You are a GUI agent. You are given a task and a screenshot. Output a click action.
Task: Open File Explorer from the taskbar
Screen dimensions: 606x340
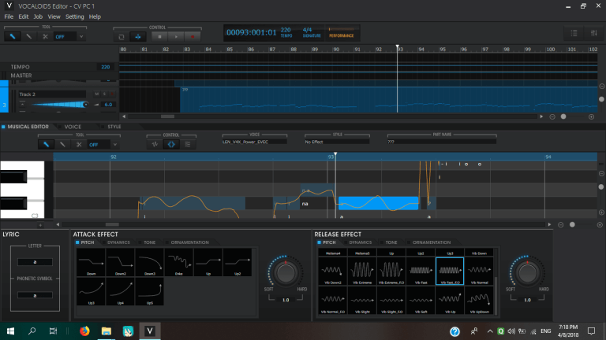(x=107, y=331)
